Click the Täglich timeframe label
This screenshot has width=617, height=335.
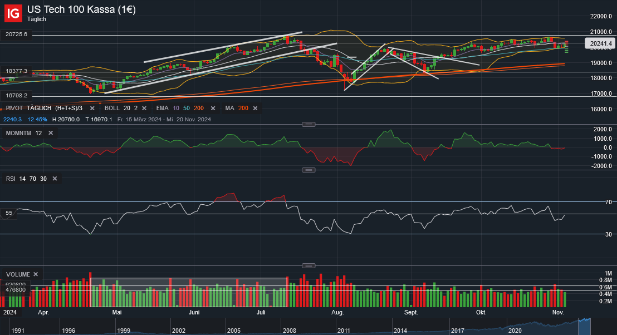[37, 19]
